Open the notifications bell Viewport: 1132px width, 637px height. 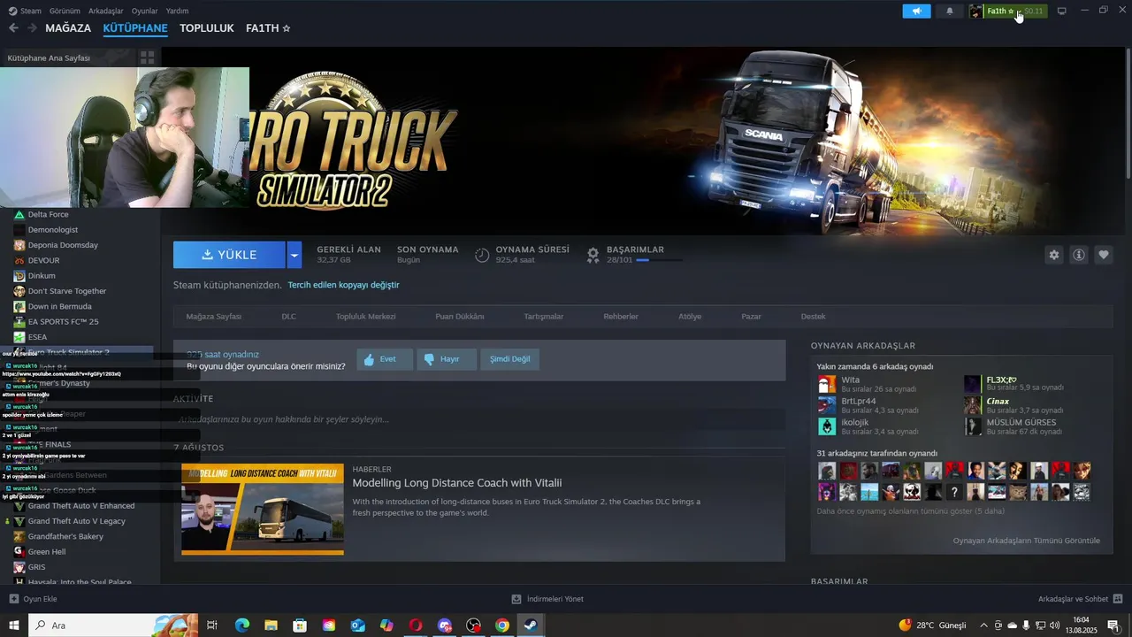950,11
